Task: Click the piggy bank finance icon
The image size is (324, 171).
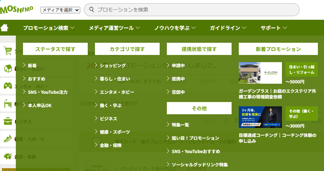Action: click(x=8, y=157)
